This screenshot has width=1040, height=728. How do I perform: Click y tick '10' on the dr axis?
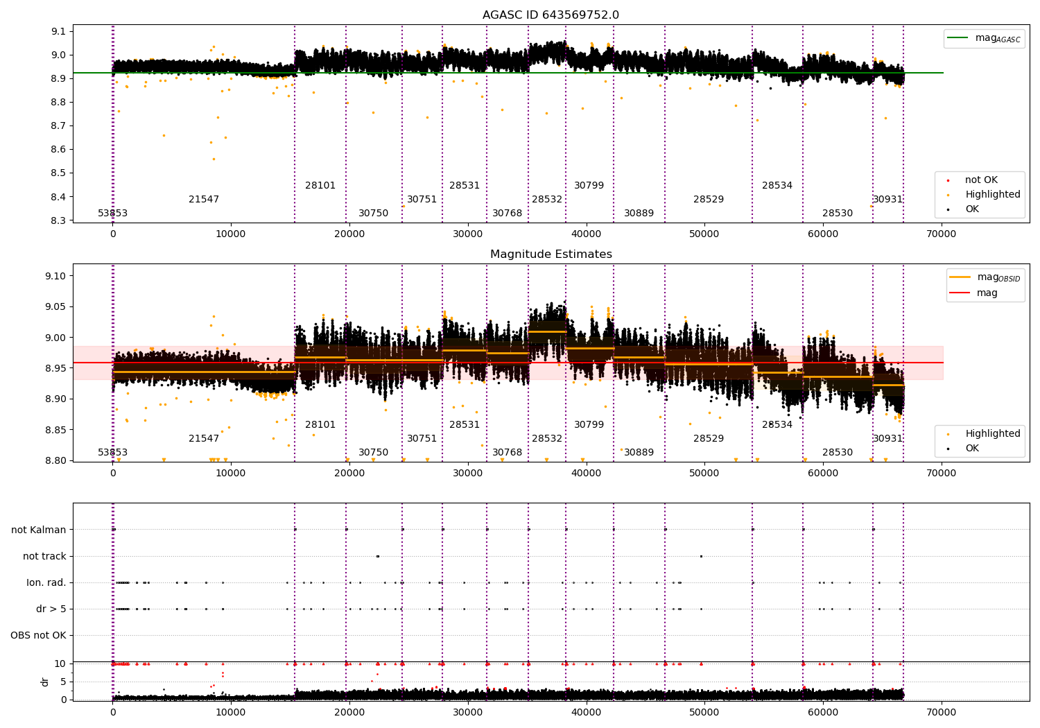coord(60,664)
